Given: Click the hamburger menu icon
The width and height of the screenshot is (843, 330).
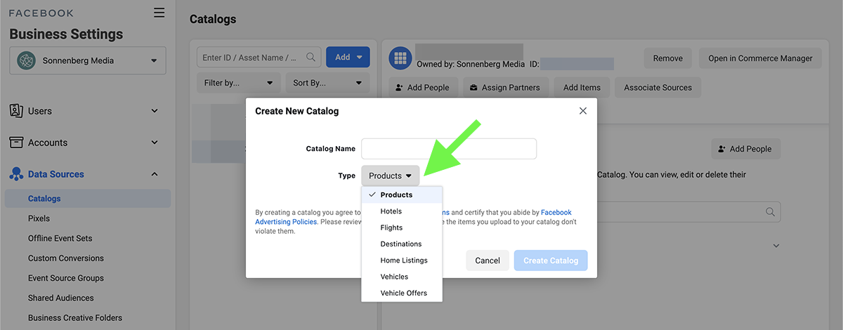Looking at the screenshot, I should tap(159, 13).
